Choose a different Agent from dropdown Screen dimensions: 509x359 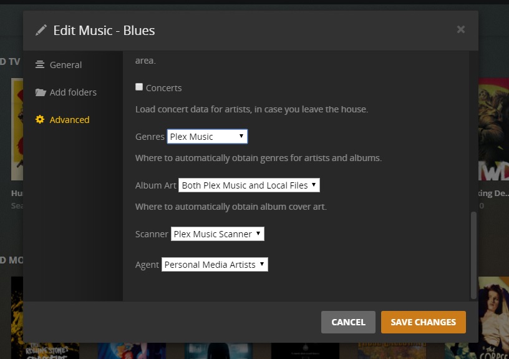[215, 265]
